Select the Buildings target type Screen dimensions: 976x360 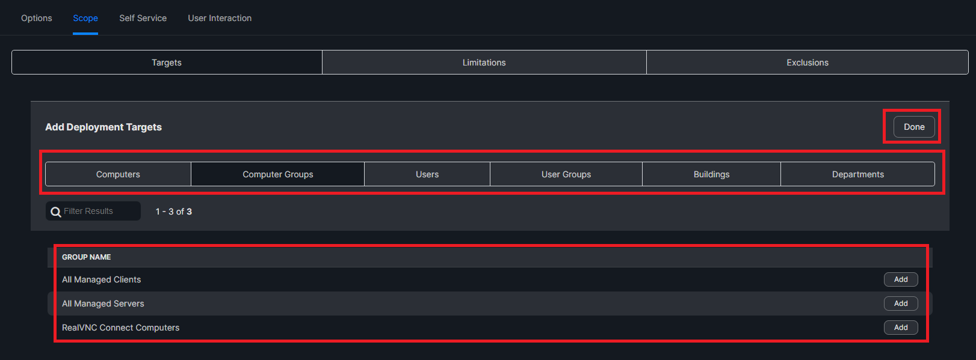coord(711,174)
